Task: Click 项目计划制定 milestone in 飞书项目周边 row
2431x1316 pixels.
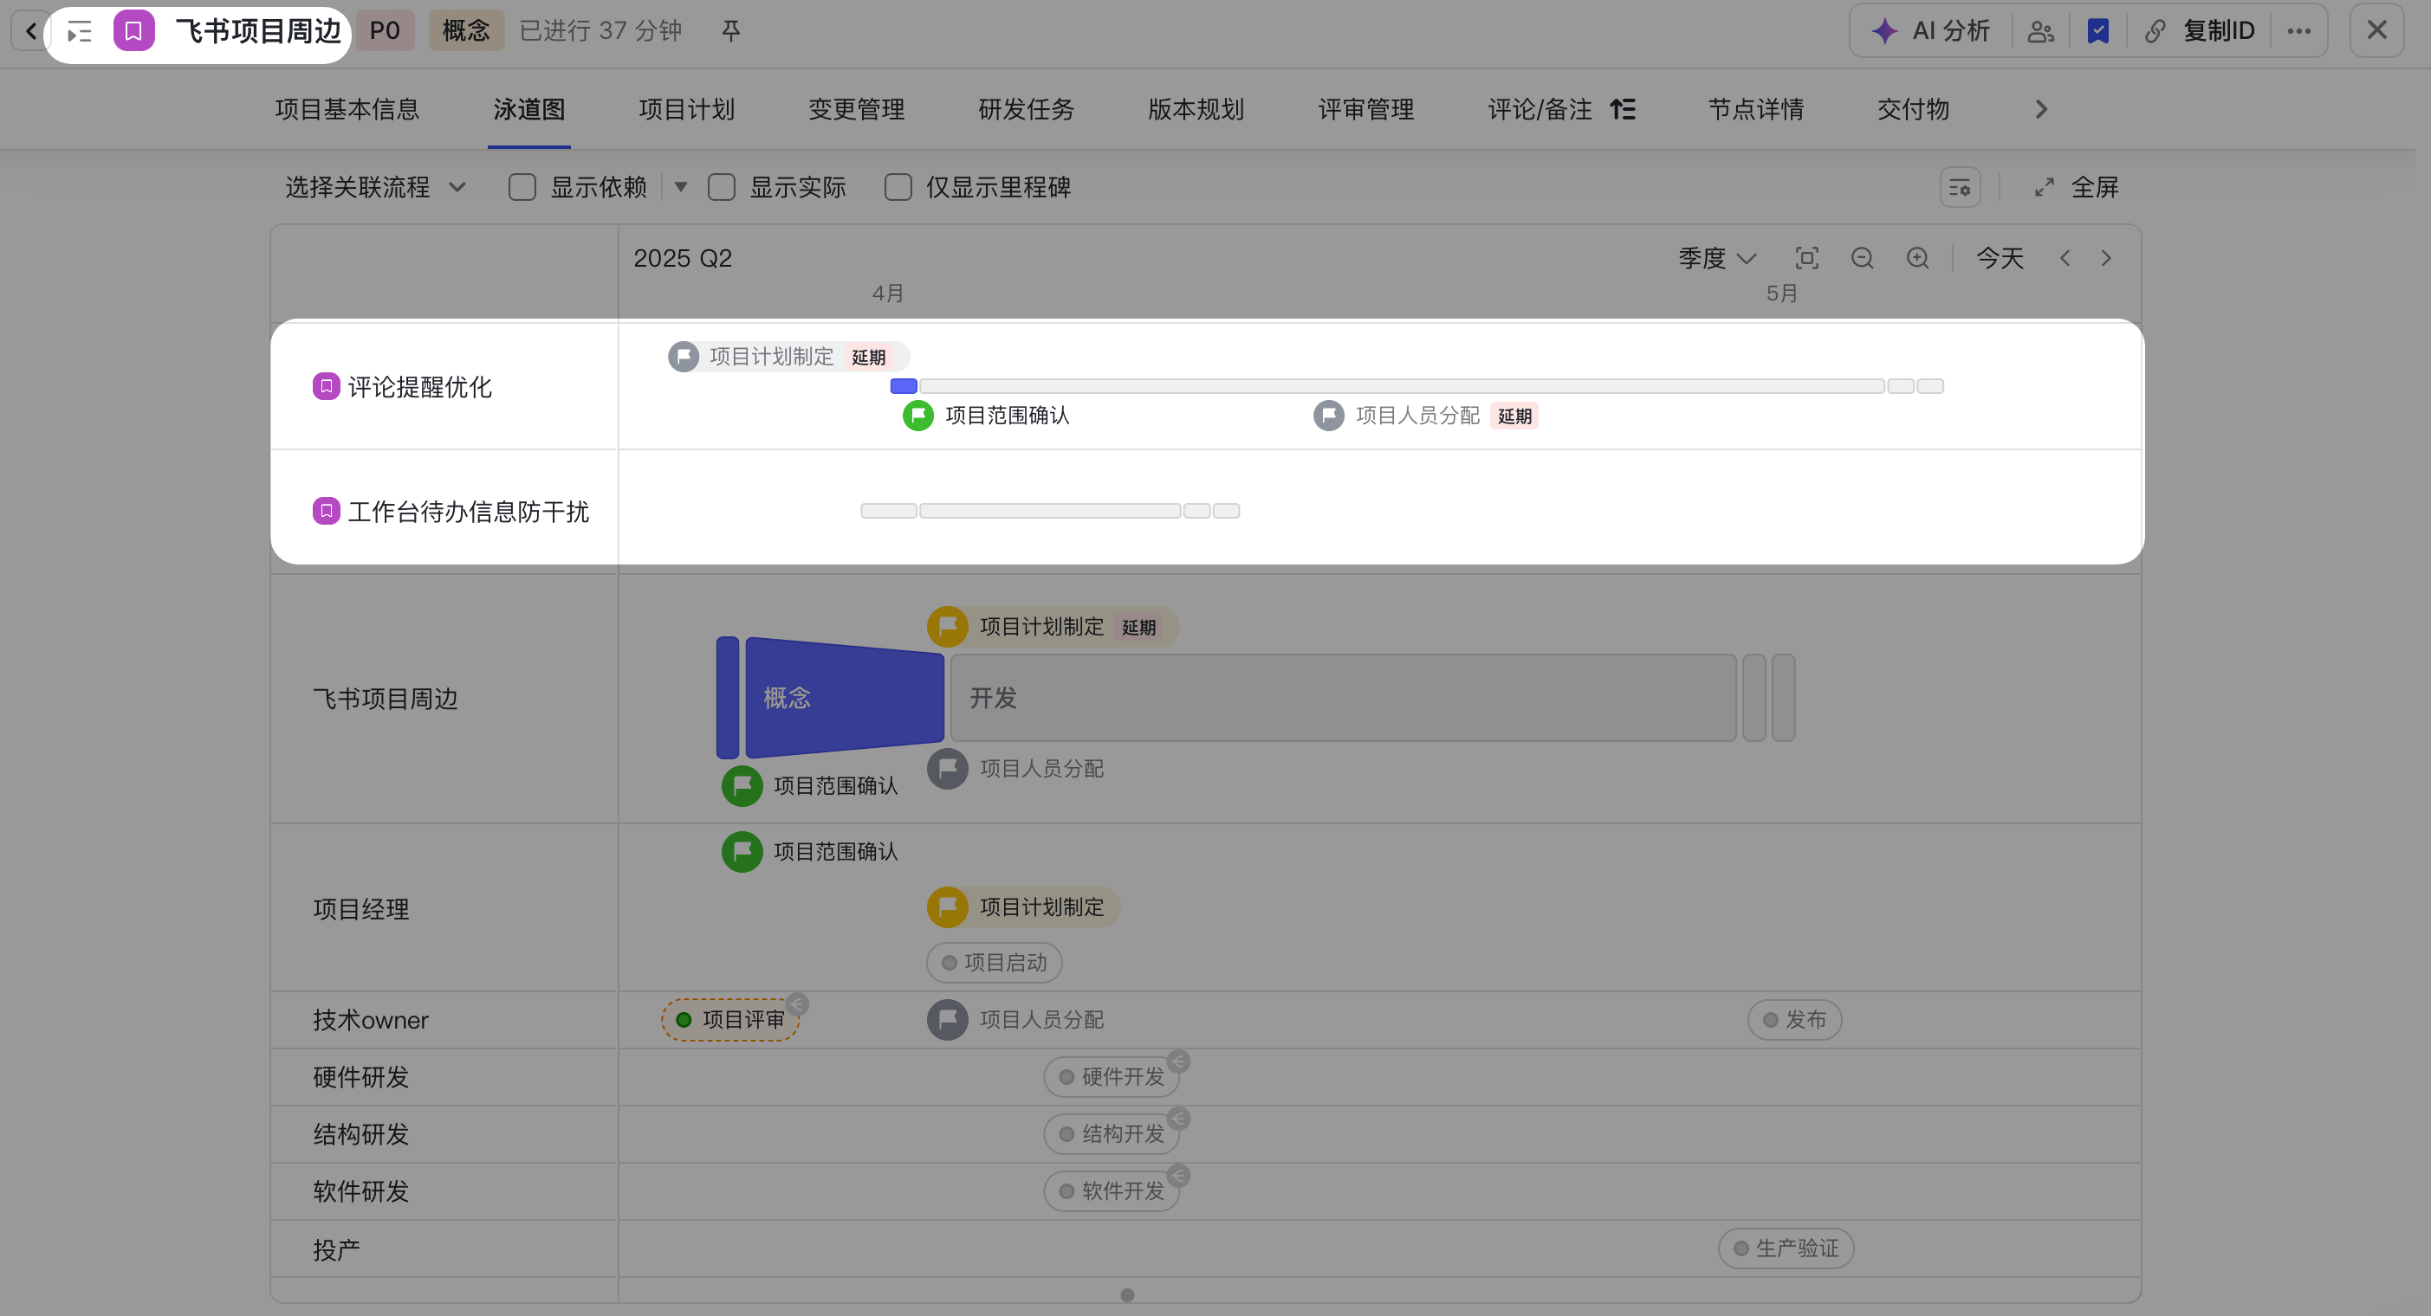Action: (1053, 628)
